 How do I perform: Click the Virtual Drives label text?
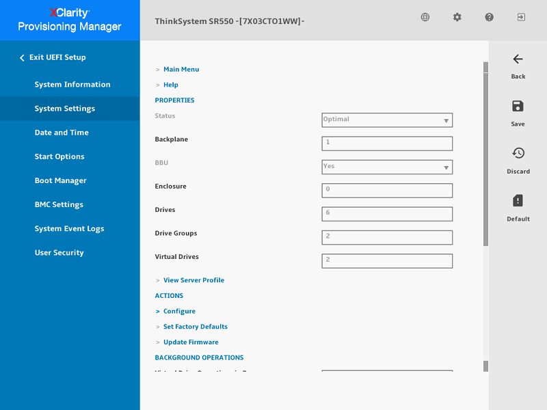[x=176, y=257]
